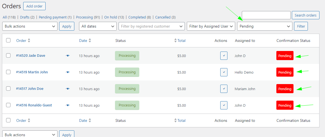325x137 pixels.
Task: Complete order #14516 using its action icon
Action: (x=224, y=105)
